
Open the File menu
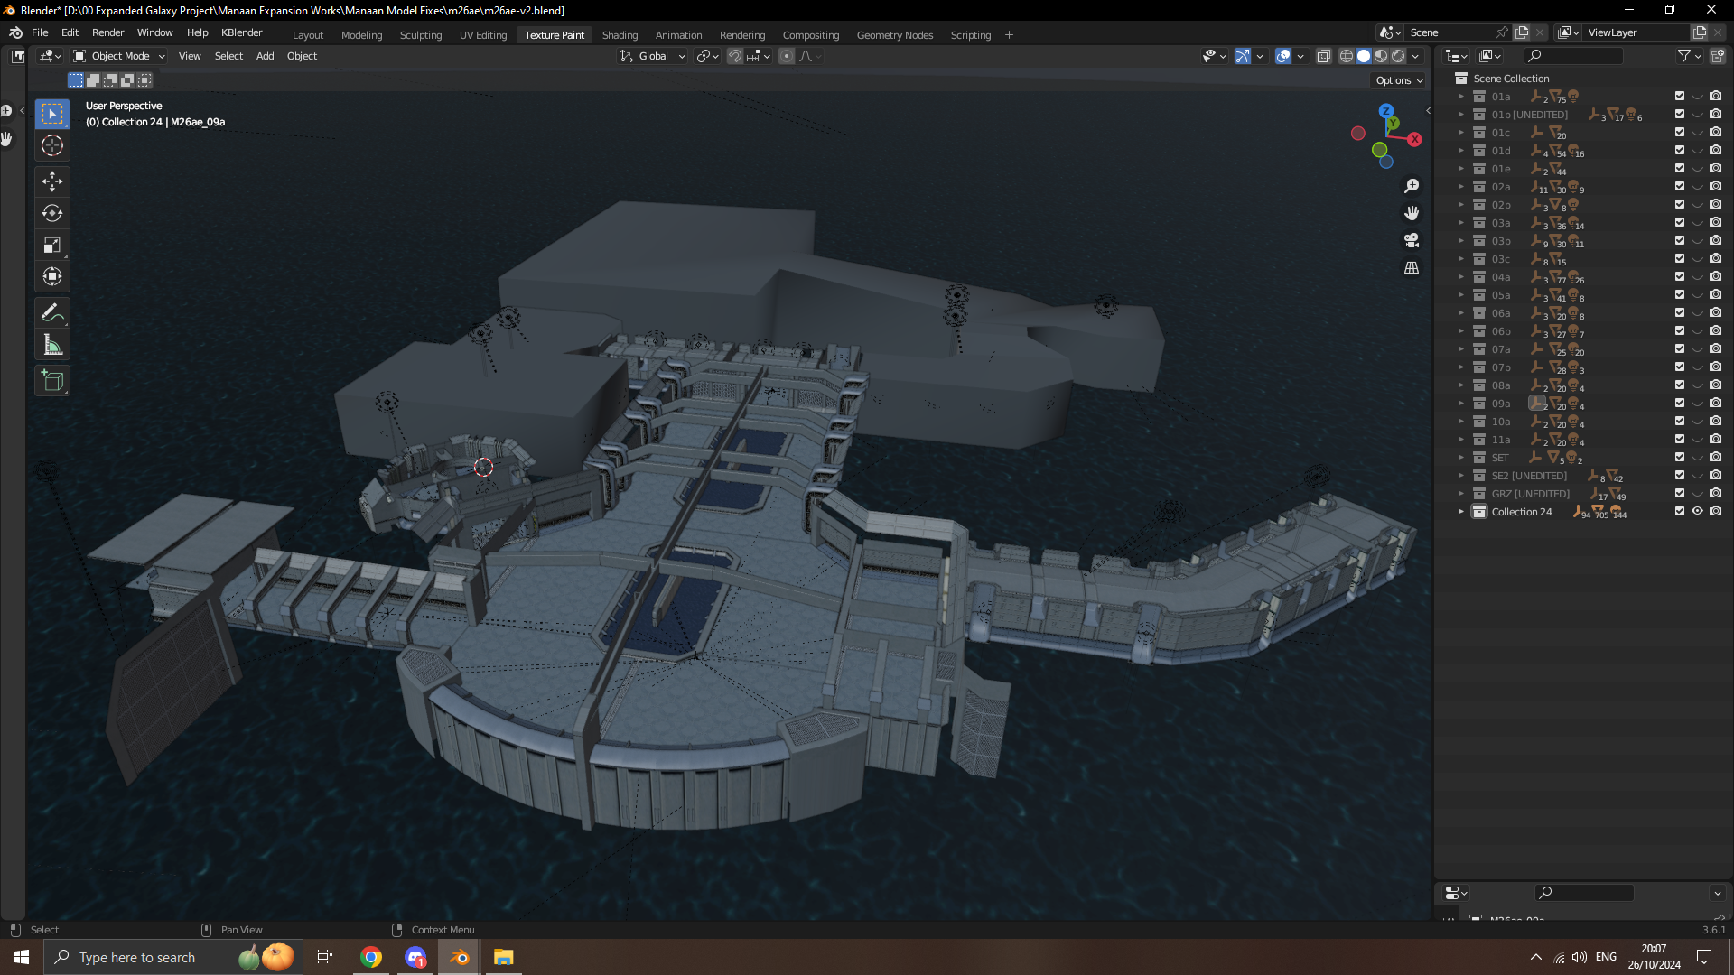coord(40,32)
